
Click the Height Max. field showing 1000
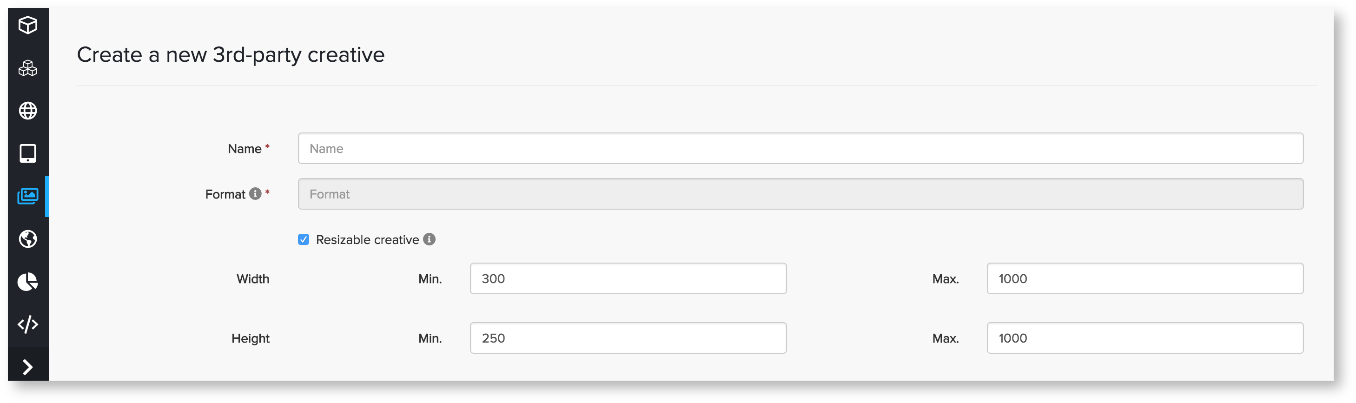pos(1144,338)
